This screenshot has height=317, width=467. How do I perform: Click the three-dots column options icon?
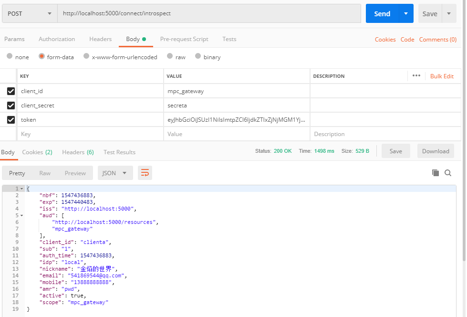(416, 75)
